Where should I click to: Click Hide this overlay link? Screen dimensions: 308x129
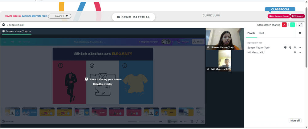[103, 84]
